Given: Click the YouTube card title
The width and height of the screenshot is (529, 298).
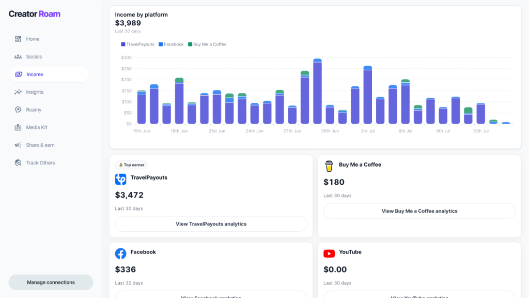Looking at the screenshot, I should click(x=350, y=252).
